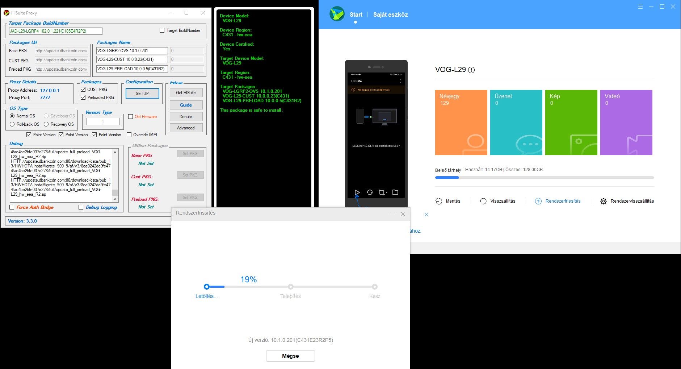The width and height of the screenshot is (681, 369).
Task: Click VOG-L29-CUST package name field
Action: tap(132, 59)
